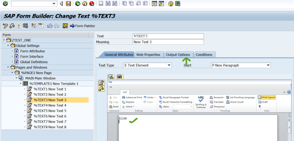Select %TEXT2 New Text 2 node
The image size is (294, 141).
[50, 95]
